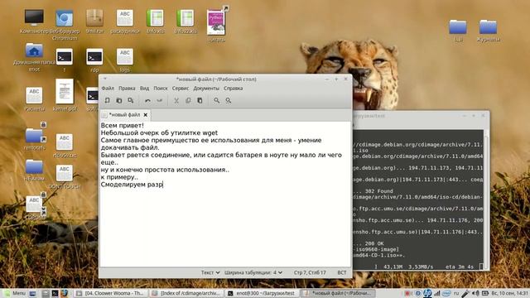Click the *новый файл taskbar button
530x298 pixels.
(x=337, y=293)
